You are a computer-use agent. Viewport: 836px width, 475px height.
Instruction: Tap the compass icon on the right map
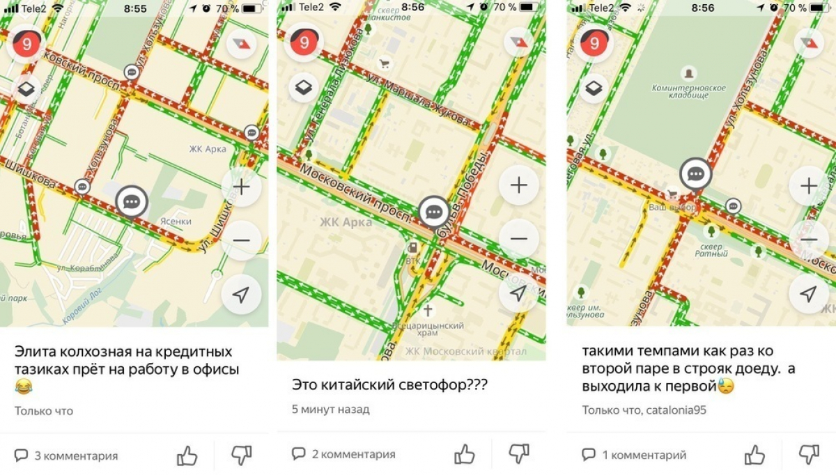pos(809,43)
